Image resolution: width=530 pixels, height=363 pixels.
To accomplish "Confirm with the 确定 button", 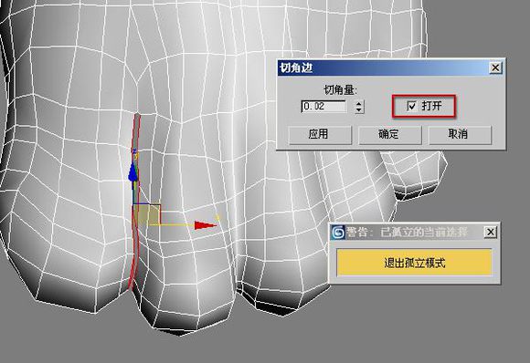I will 389,134.
